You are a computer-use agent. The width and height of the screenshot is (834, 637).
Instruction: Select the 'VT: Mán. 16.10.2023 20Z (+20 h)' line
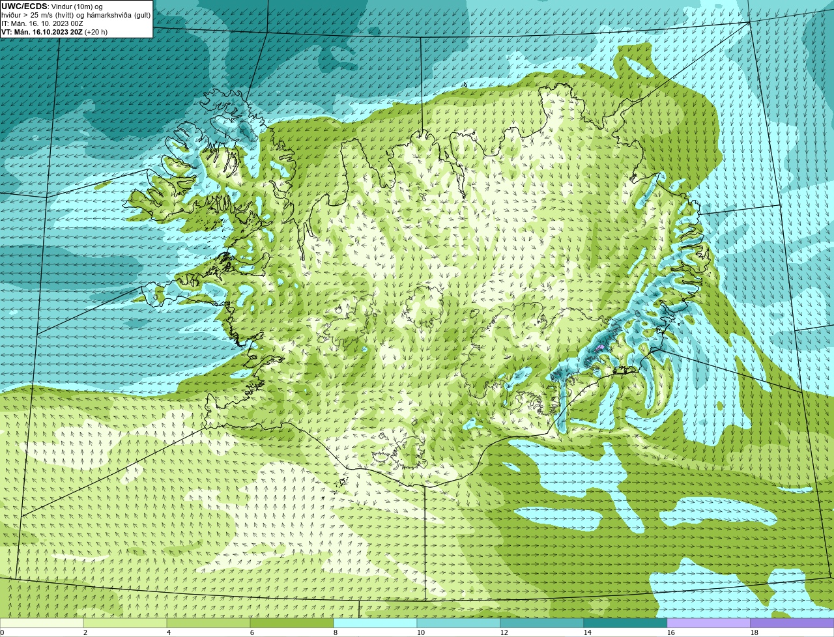click(x=55, y=32)
